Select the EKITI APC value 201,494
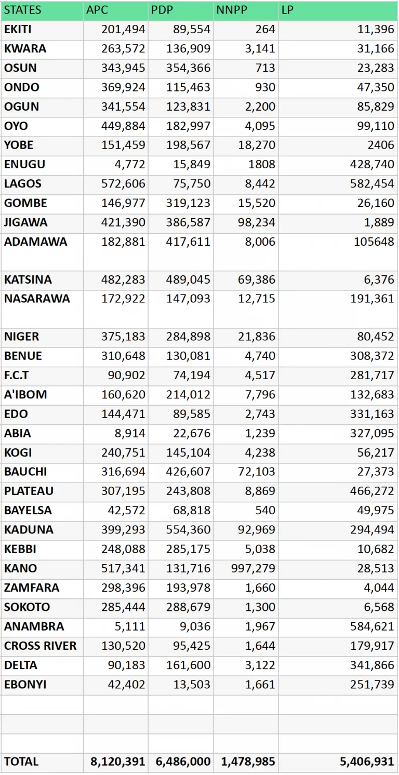Image resolution: width=399 pixels, height=775 pixels. (116, 30)
